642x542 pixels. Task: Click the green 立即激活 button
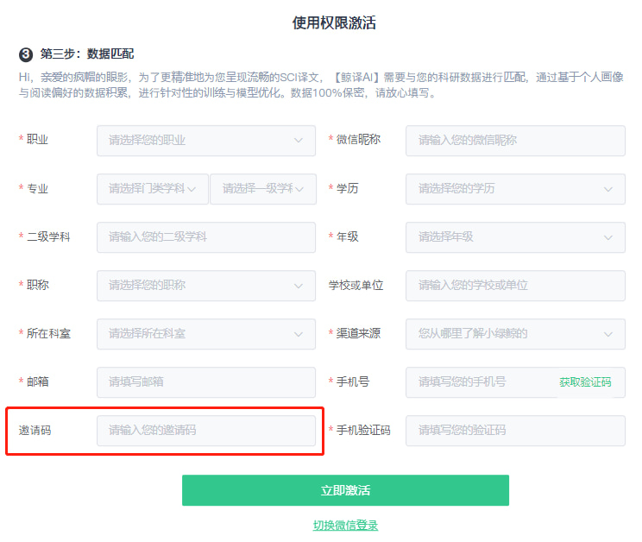click(345, 490)
